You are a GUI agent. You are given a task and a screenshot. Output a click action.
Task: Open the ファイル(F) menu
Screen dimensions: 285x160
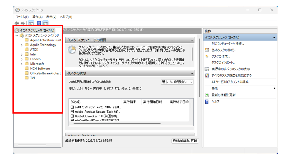pyautogui.click(x=22, y=17)
